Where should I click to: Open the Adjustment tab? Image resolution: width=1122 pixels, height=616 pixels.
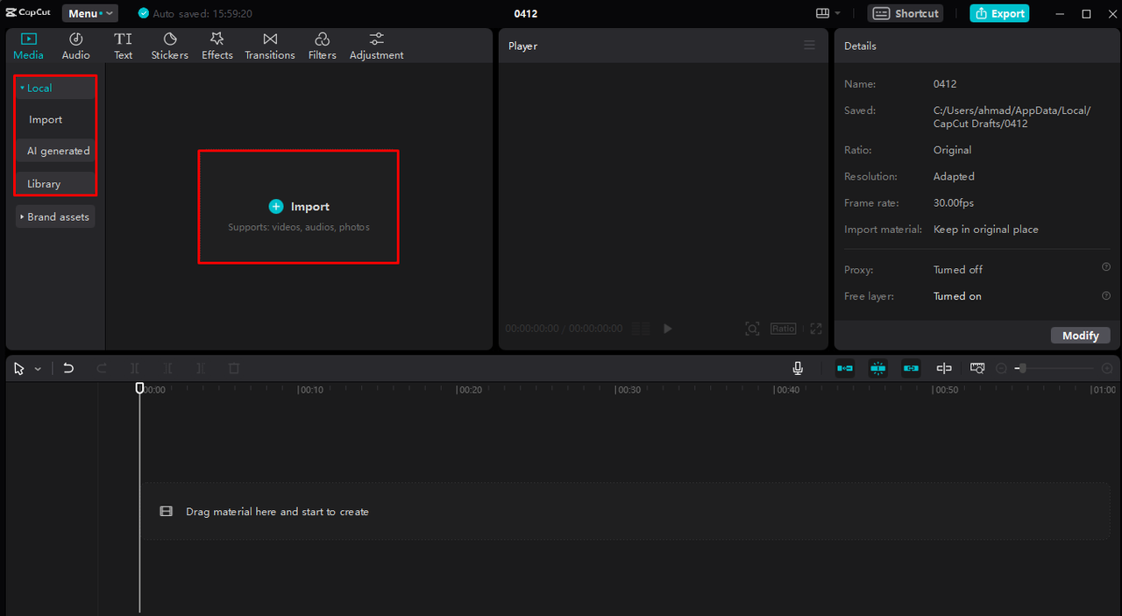[376, 46]
